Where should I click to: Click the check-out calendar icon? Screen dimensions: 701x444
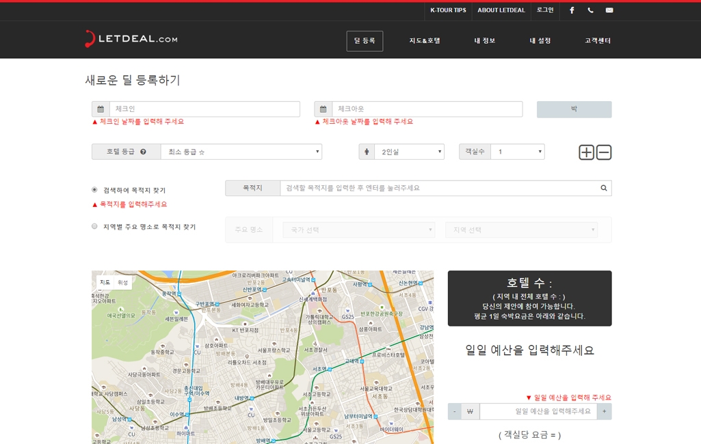[x=323, y=109]
